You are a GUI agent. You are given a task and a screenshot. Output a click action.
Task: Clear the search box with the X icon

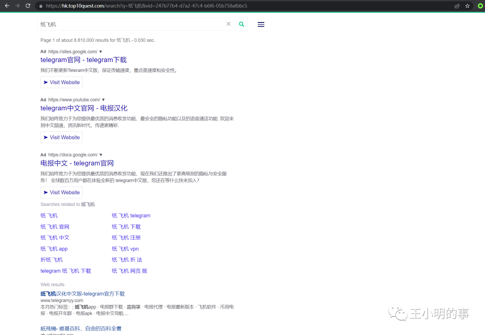(x=229, y=24)
